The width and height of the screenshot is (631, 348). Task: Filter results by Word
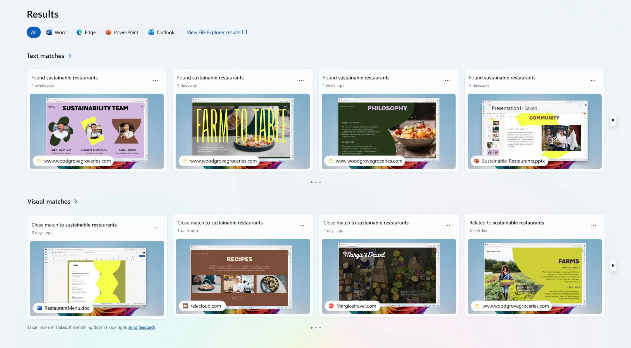coord(57,32)
